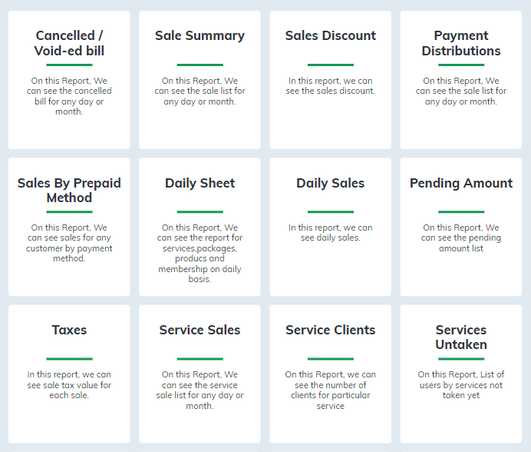Click the green underline beneath Sales Discount
Screen dimensions: 531x452
coord(331,65)
